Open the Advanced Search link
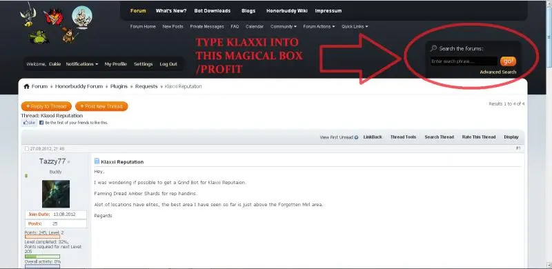The width and height of the screenshot is (552, 269). click(497, 72)
